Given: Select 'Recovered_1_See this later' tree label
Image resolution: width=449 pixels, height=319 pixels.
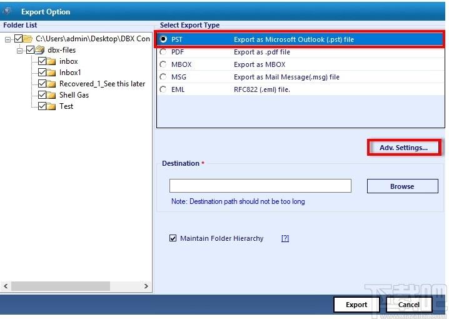Looking at the screenshot, I should tap(102, 84).
